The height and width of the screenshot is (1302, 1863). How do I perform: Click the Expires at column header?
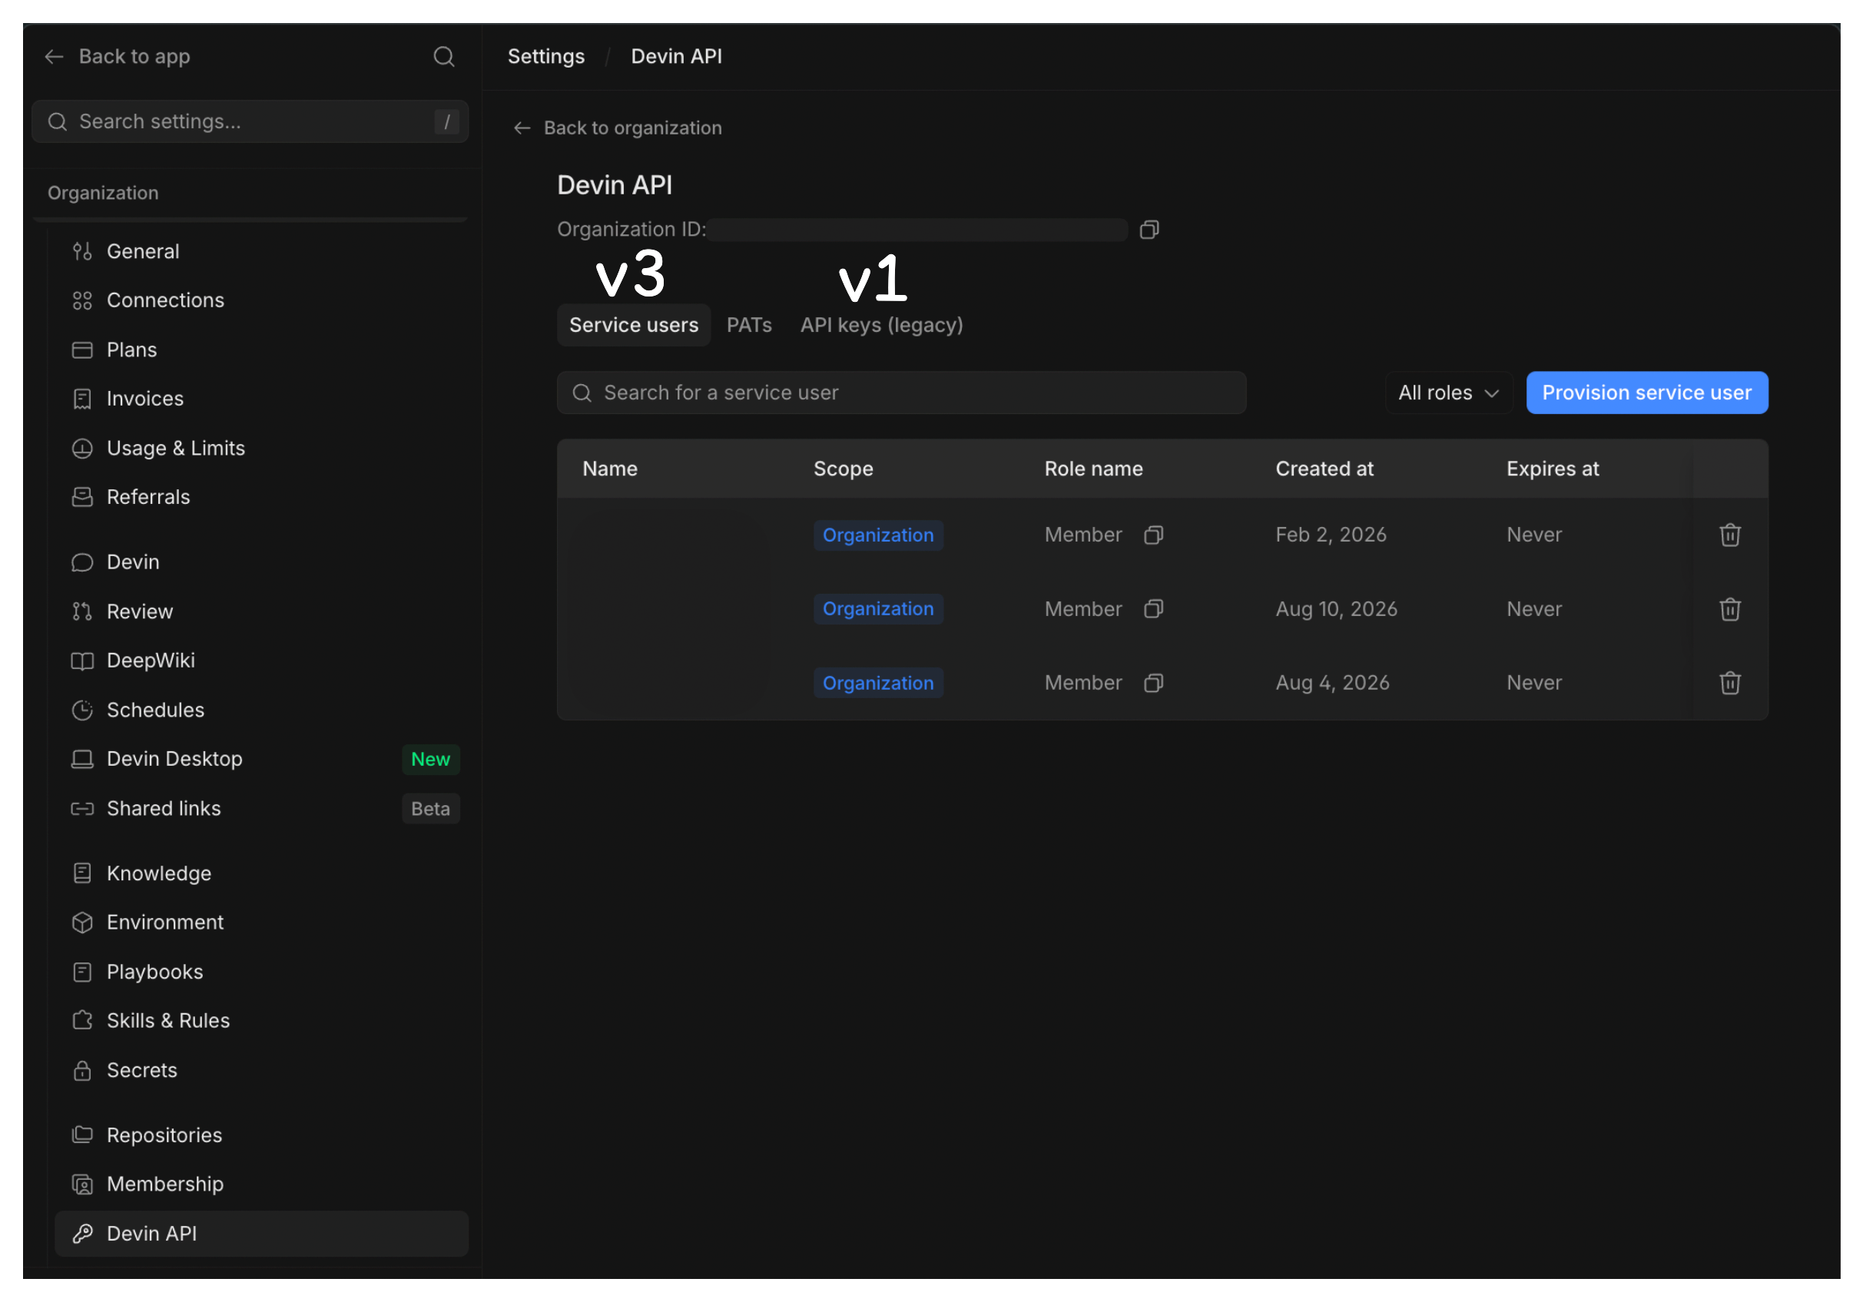pos(1552,469)
